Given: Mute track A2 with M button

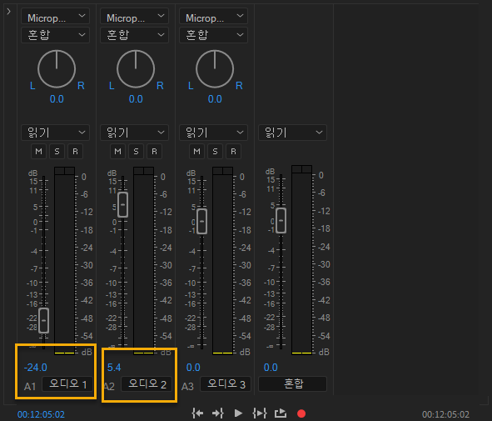Looking at the screenshot, I should (x=117, y=152).
